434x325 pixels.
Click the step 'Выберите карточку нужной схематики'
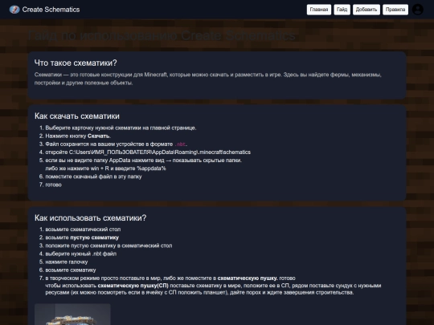point(121,128)
